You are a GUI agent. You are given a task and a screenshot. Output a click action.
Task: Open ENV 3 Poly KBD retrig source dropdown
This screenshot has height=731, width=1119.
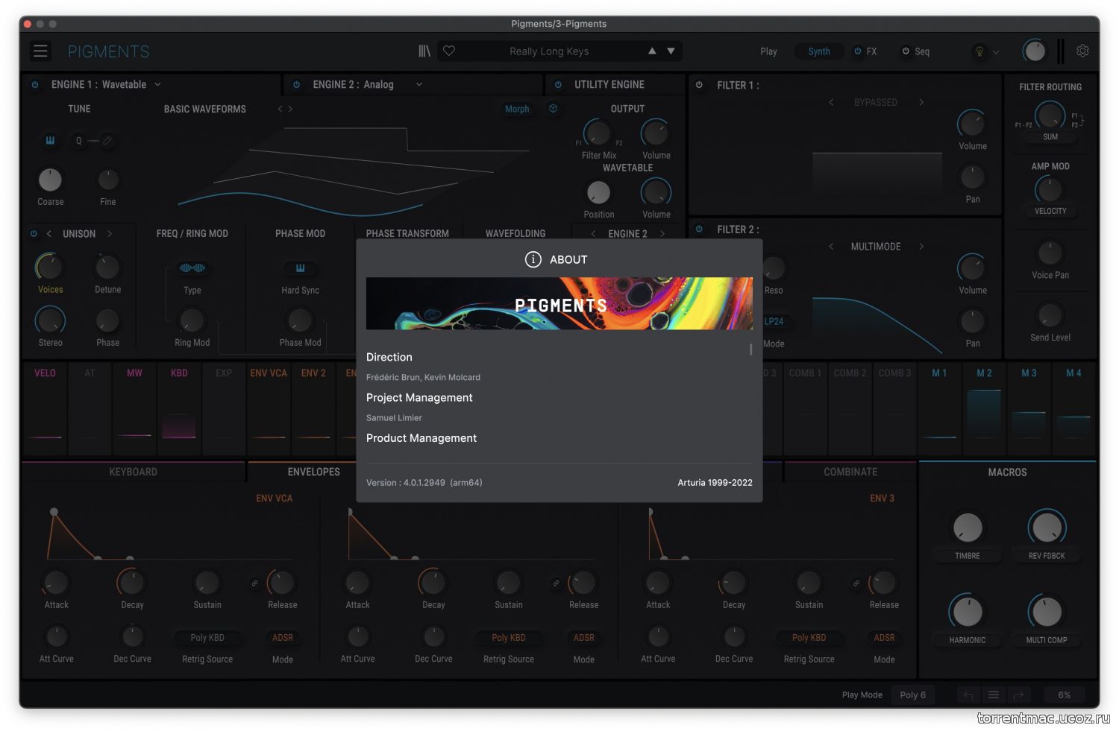[809, 638]
